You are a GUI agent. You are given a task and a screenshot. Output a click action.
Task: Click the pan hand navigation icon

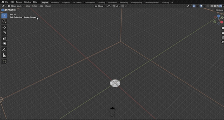point(222,33)
